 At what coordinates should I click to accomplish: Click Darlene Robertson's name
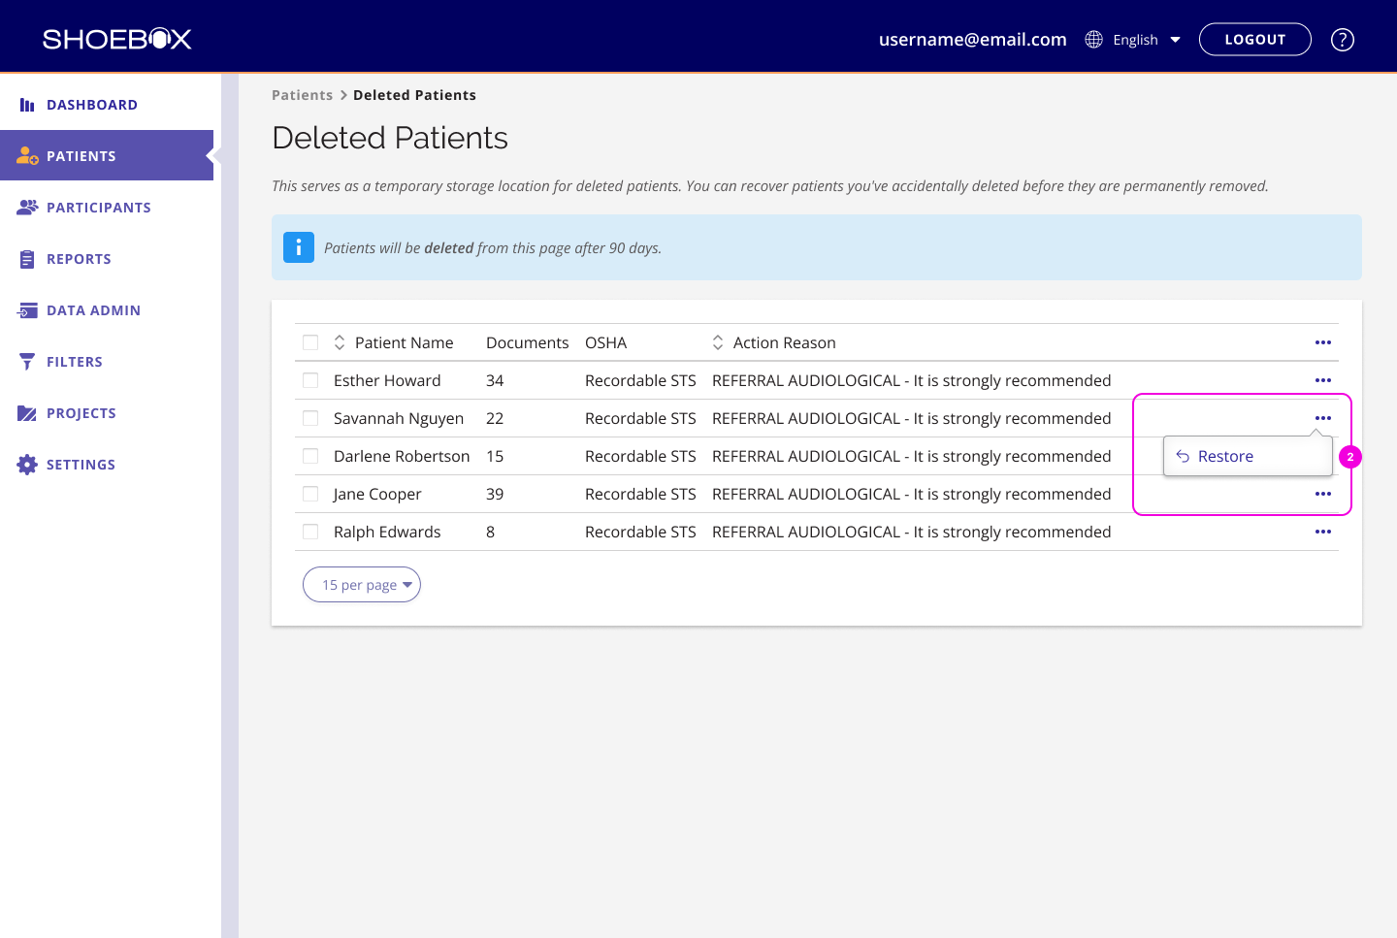pyautogui.click(x=402, y=456)
